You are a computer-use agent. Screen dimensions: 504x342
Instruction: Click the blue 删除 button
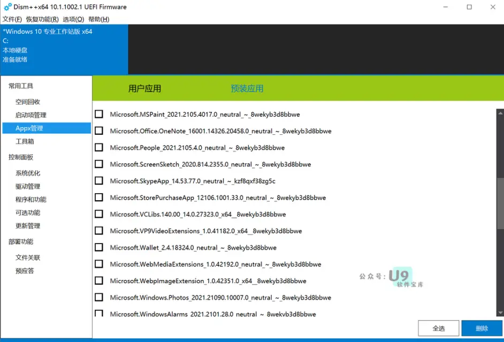pyautogui.click(x=482, y=328)
